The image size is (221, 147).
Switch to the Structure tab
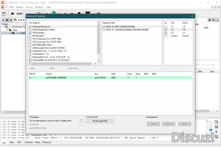point(29,142)
